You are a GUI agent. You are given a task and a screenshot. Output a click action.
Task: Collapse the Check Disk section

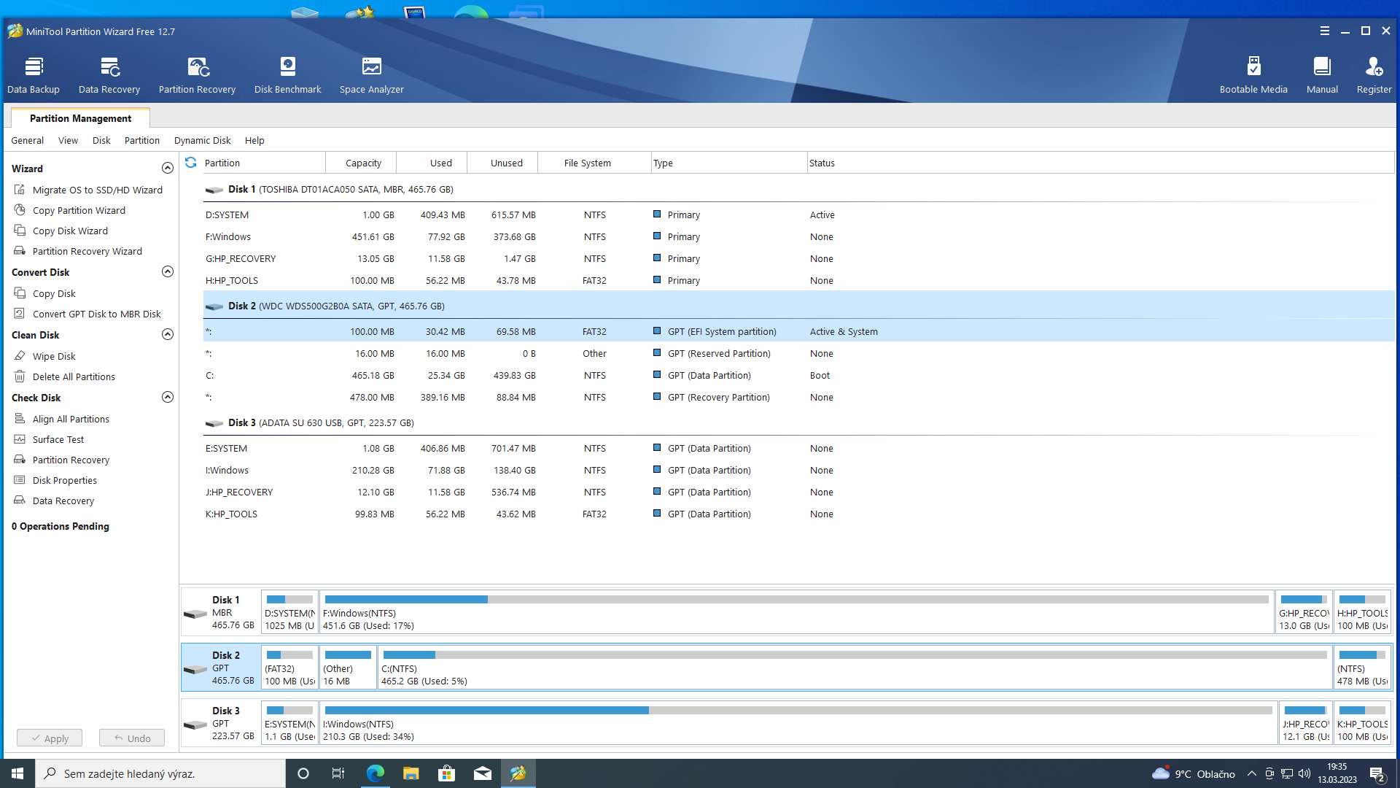[x=168, y=398]
